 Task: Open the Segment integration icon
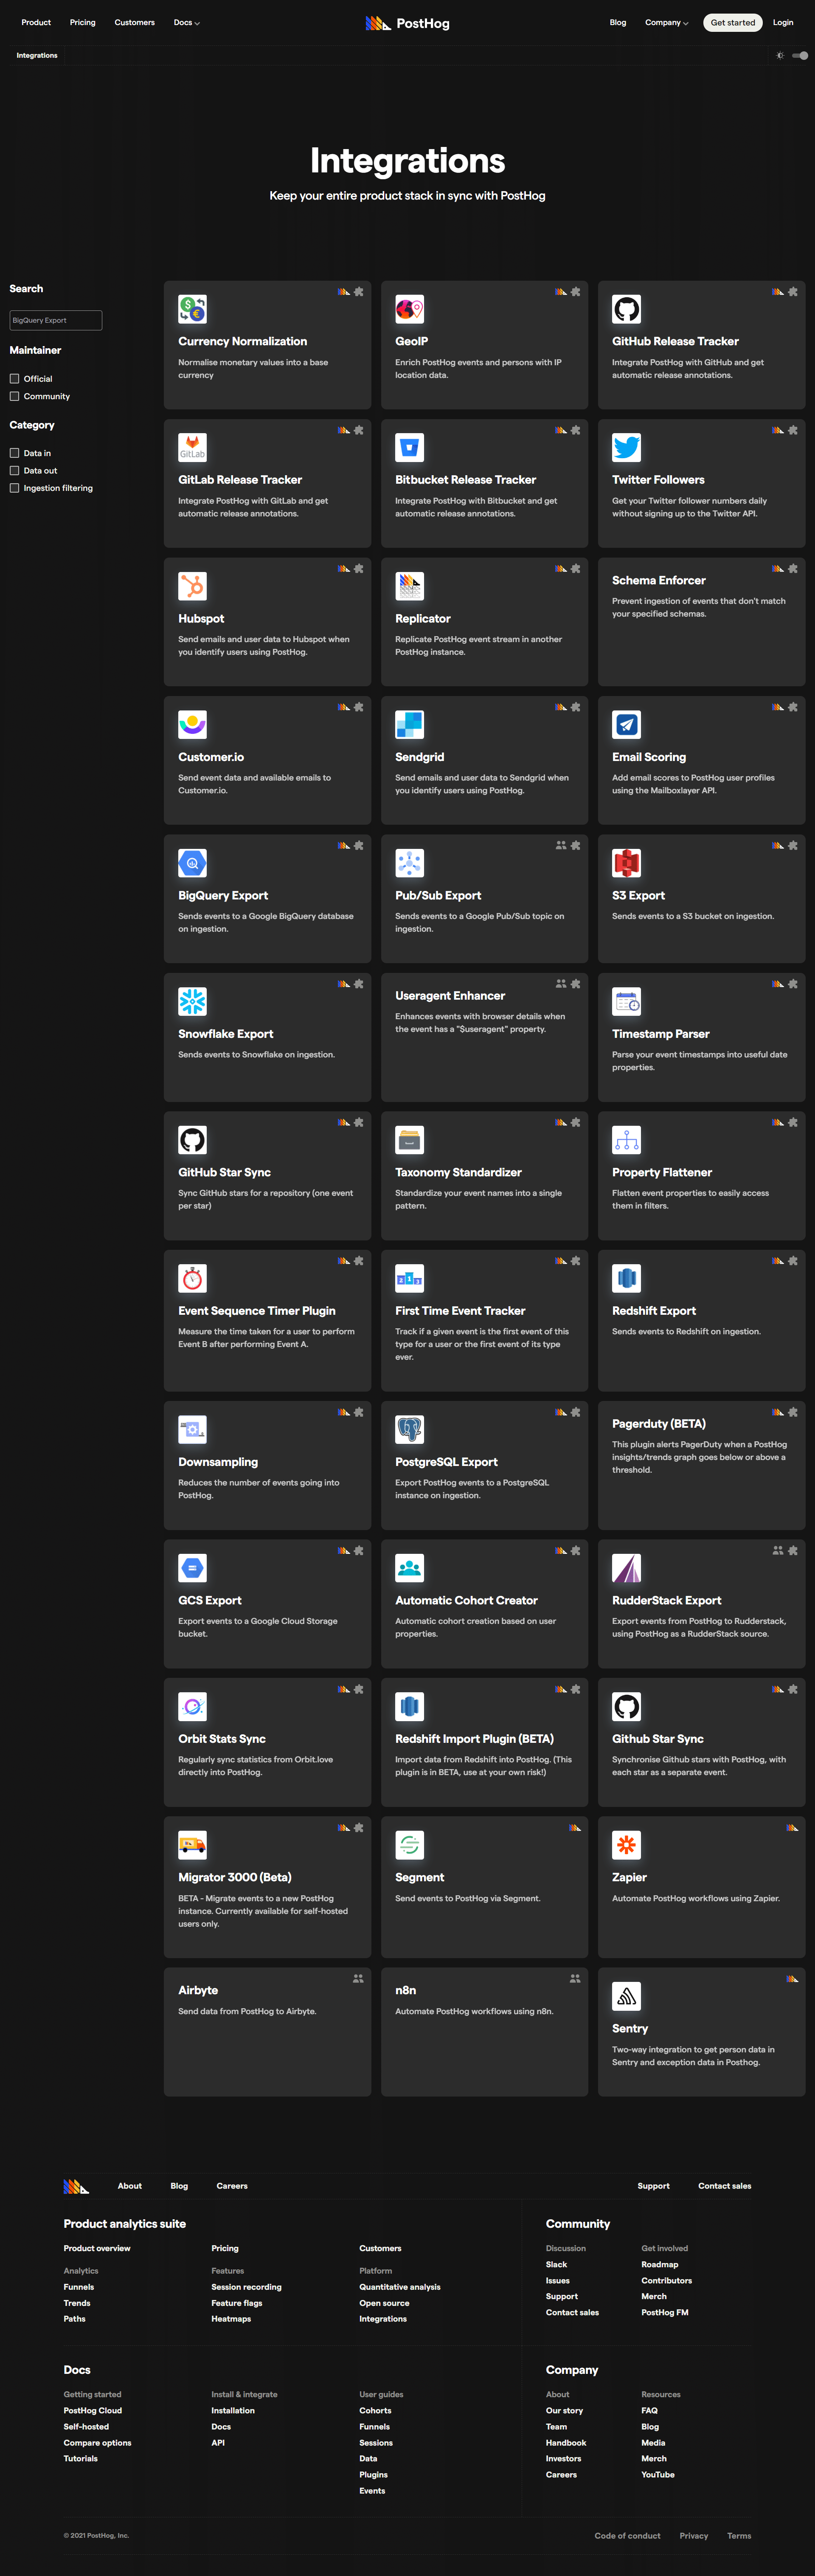409,1845
